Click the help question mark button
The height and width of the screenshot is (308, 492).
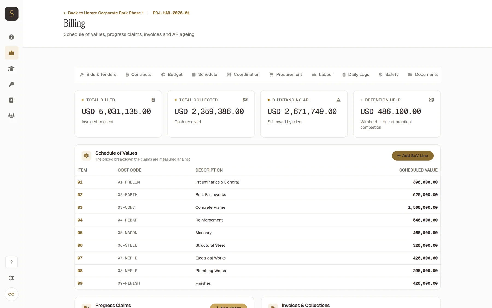pyautogui.click(x=11, y=262)
